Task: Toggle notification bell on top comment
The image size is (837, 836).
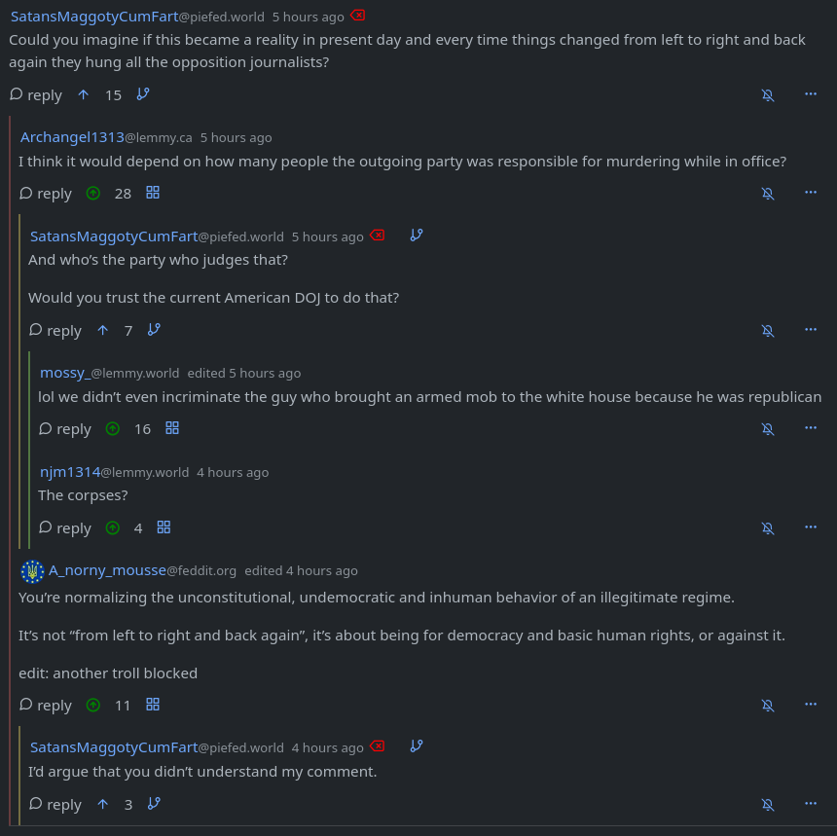Action: [768, 94]
